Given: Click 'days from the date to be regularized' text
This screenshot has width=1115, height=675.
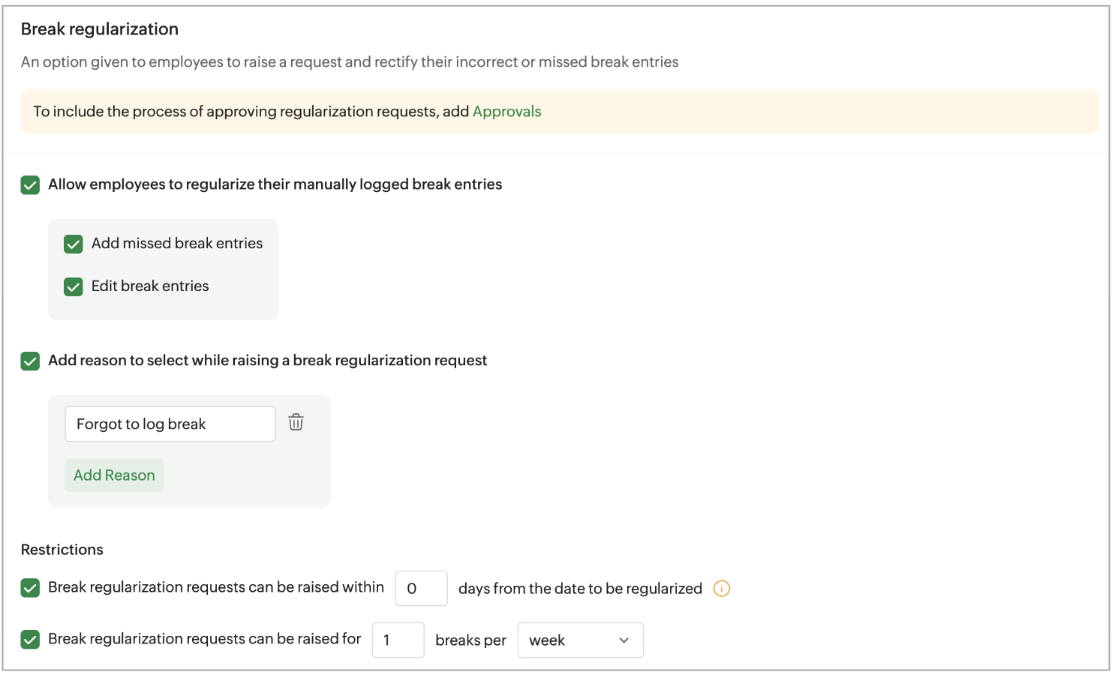Looking at the screenshot, I should pos(580,589).
